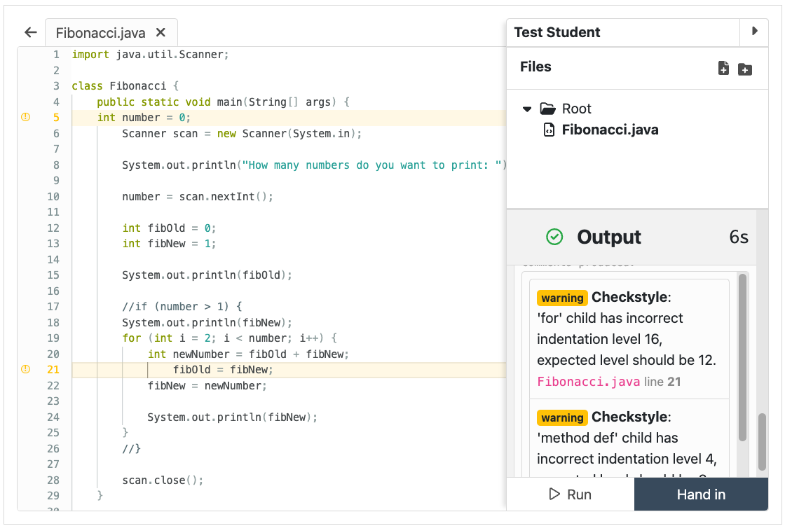
Task: Create a new folder in the Files panel
Action: pos(744,69)
